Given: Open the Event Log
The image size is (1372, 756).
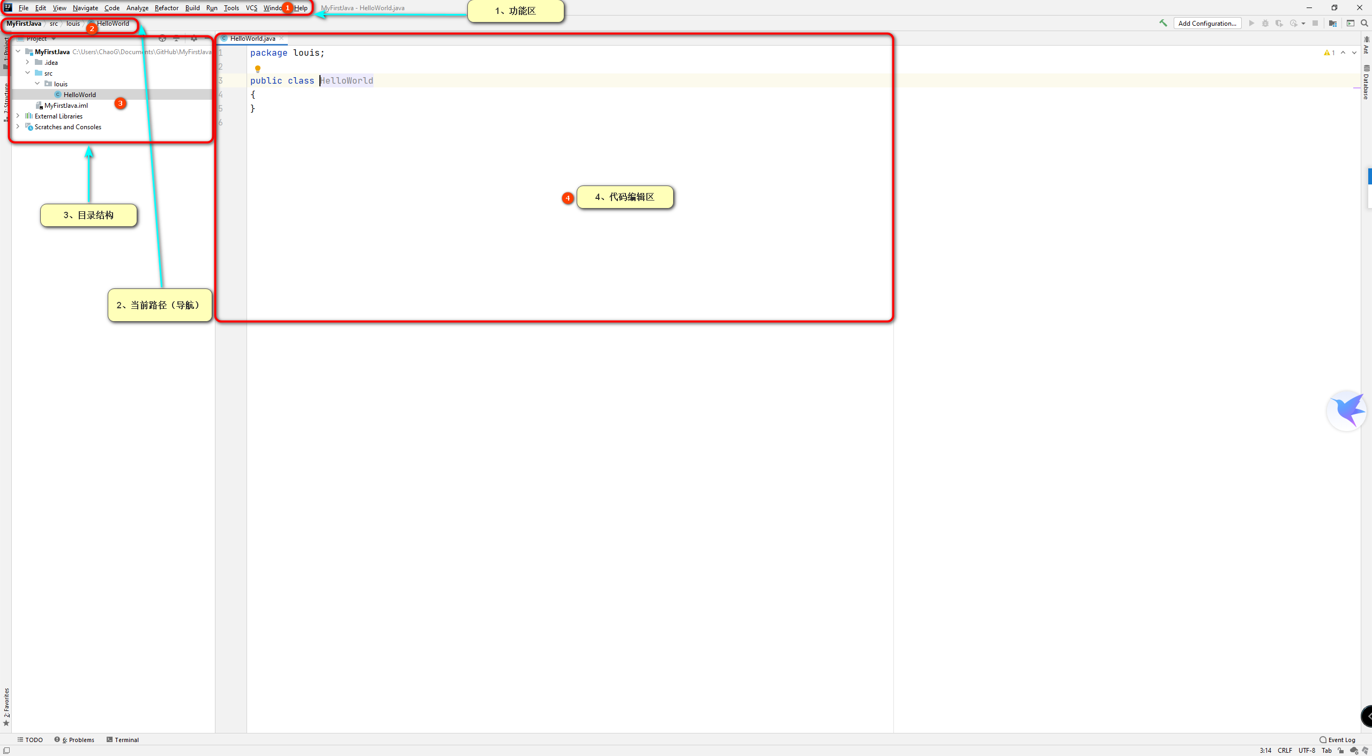Looking at the screenshot, I should [x=1337, y=739].
